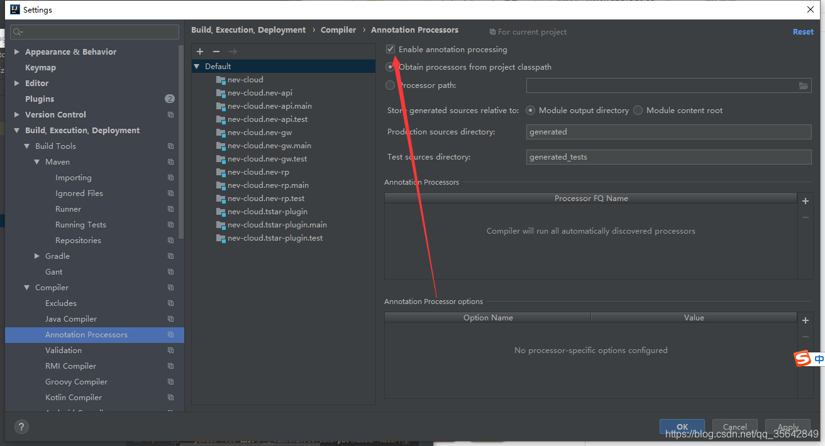Click project-level icon beside Java Compiler
Viewport: 825px width, 446px height.
[170, 319]
